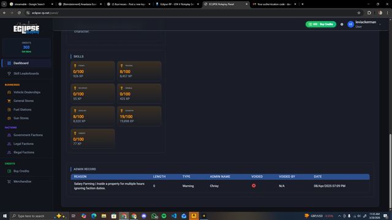Open Chrome three-dot menu

coord(388,13)
